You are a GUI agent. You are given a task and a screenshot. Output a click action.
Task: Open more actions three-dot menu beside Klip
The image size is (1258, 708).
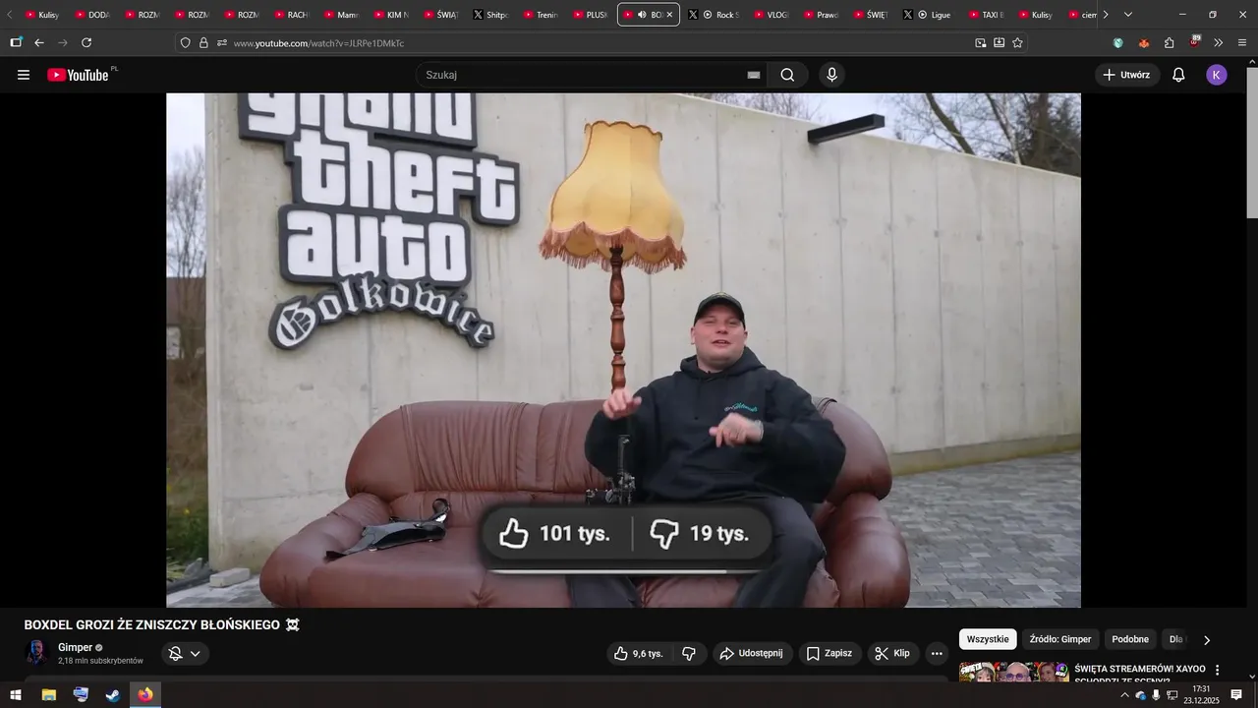(937, 653)
